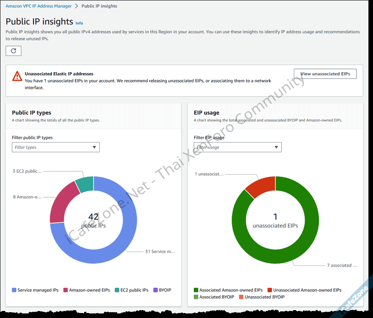This screenshot has width=373, height=318.
Task: Expand the Filter public IP types dropdown
Action: (56, 147)
